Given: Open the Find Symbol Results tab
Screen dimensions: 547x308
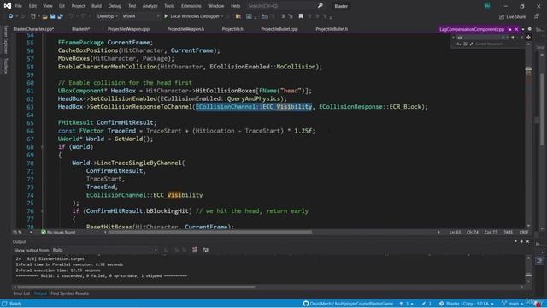Looking at the screenshot, I should click(x=69, y=293).
